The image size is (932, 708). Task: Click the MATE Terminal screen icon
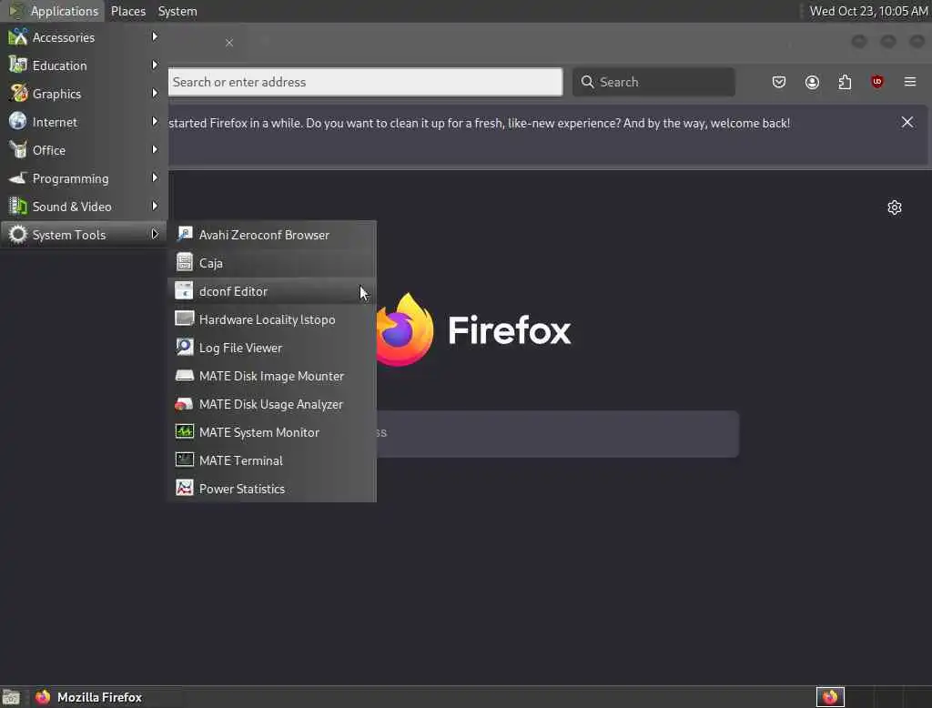tap(184, 460)
